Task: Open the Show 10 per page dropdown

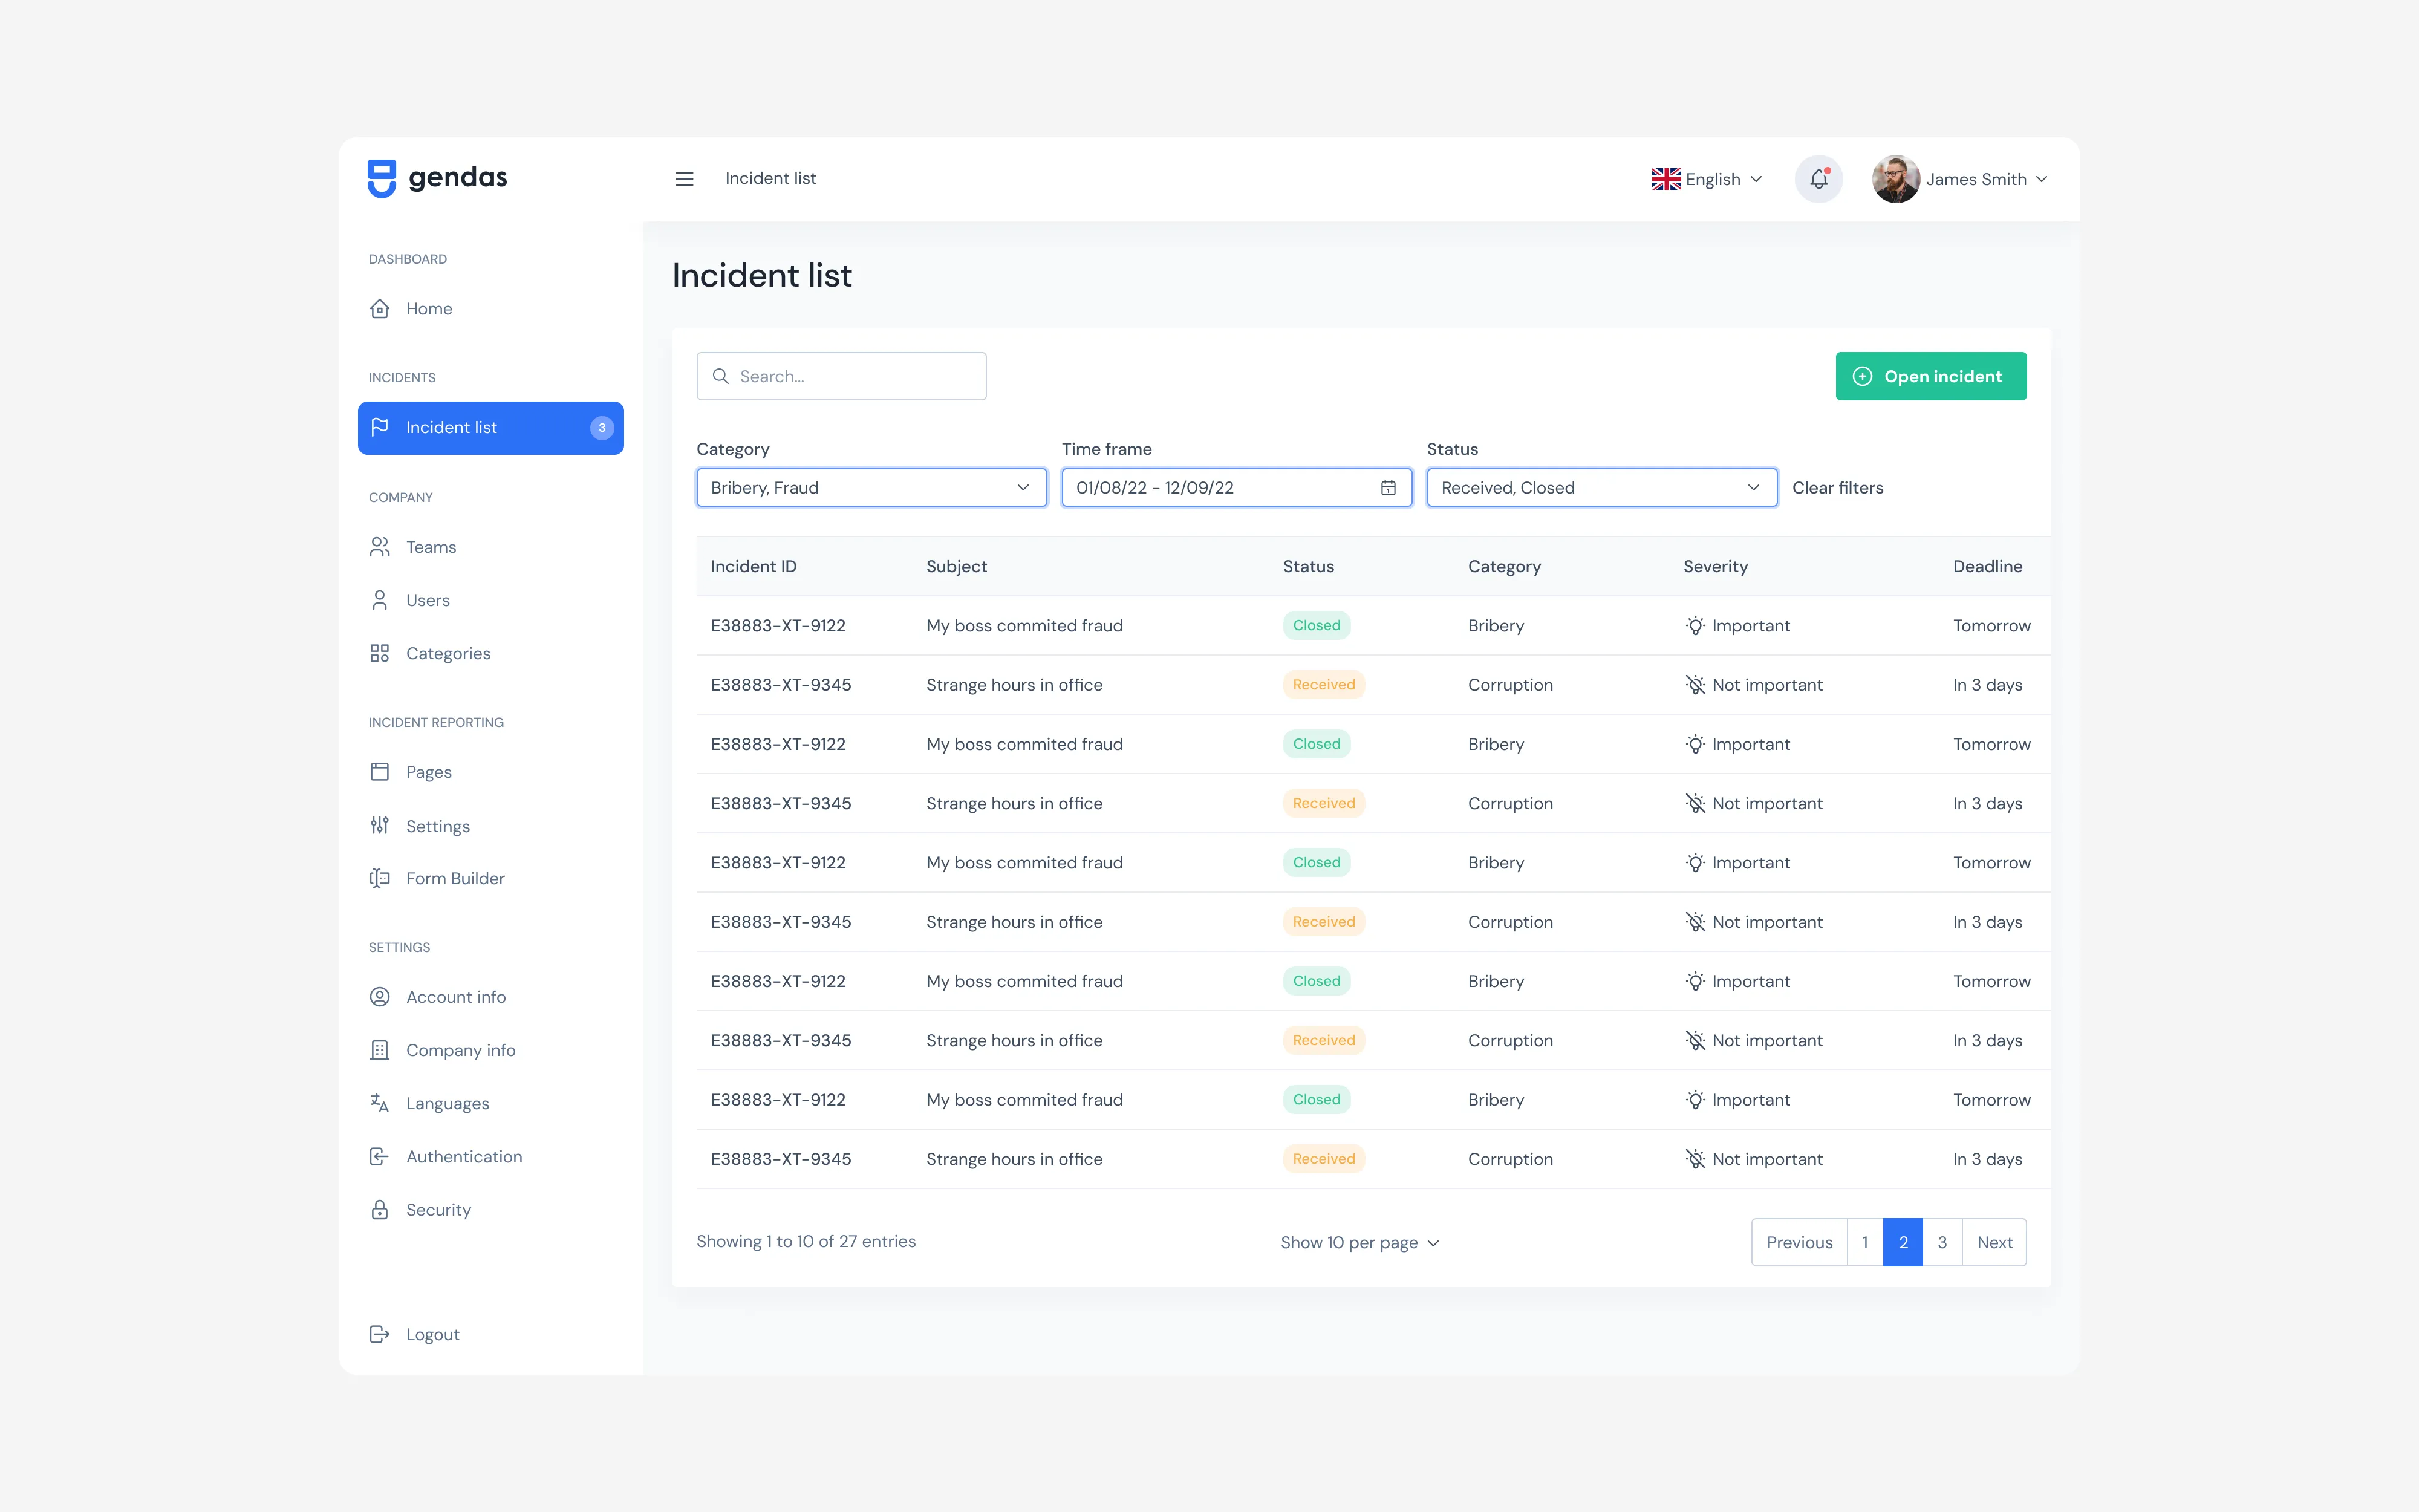Action: [x=1359, y=1242]
